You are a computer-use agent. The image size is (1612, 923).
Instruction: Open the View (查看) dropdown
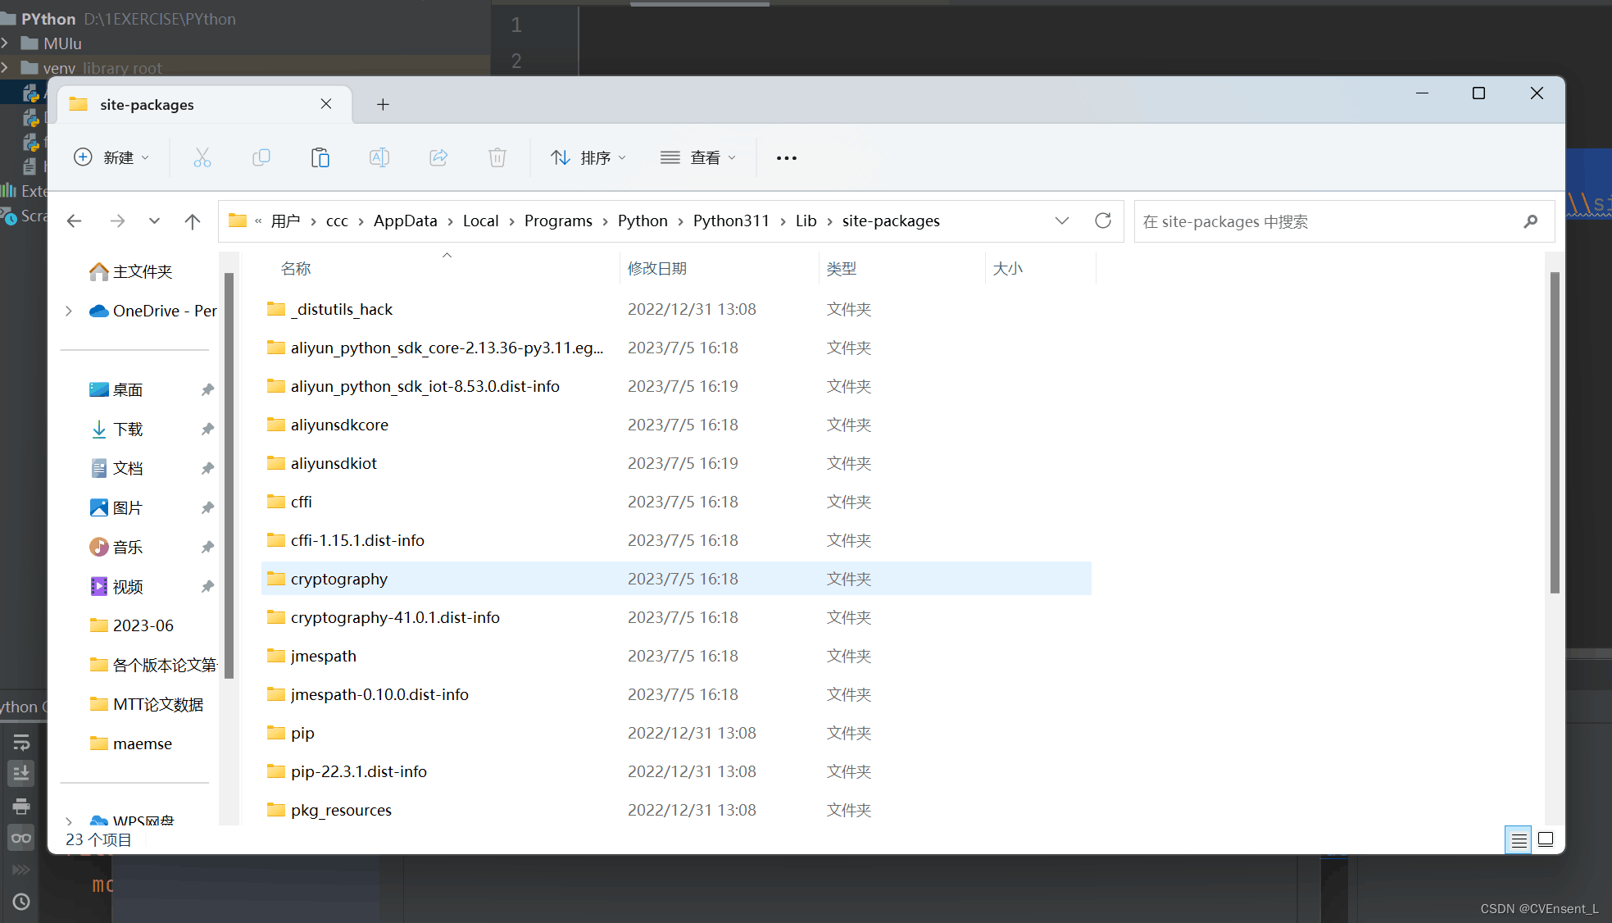pos(698,157)
